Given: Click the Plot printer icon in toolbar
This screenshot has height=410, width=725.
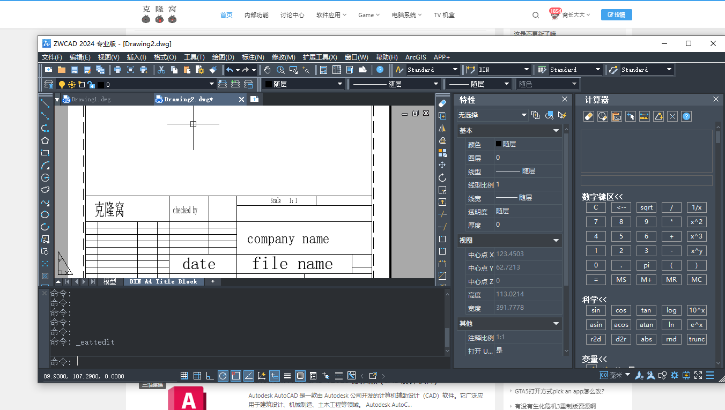Looking at the screenshot, I should coord(117,70).
